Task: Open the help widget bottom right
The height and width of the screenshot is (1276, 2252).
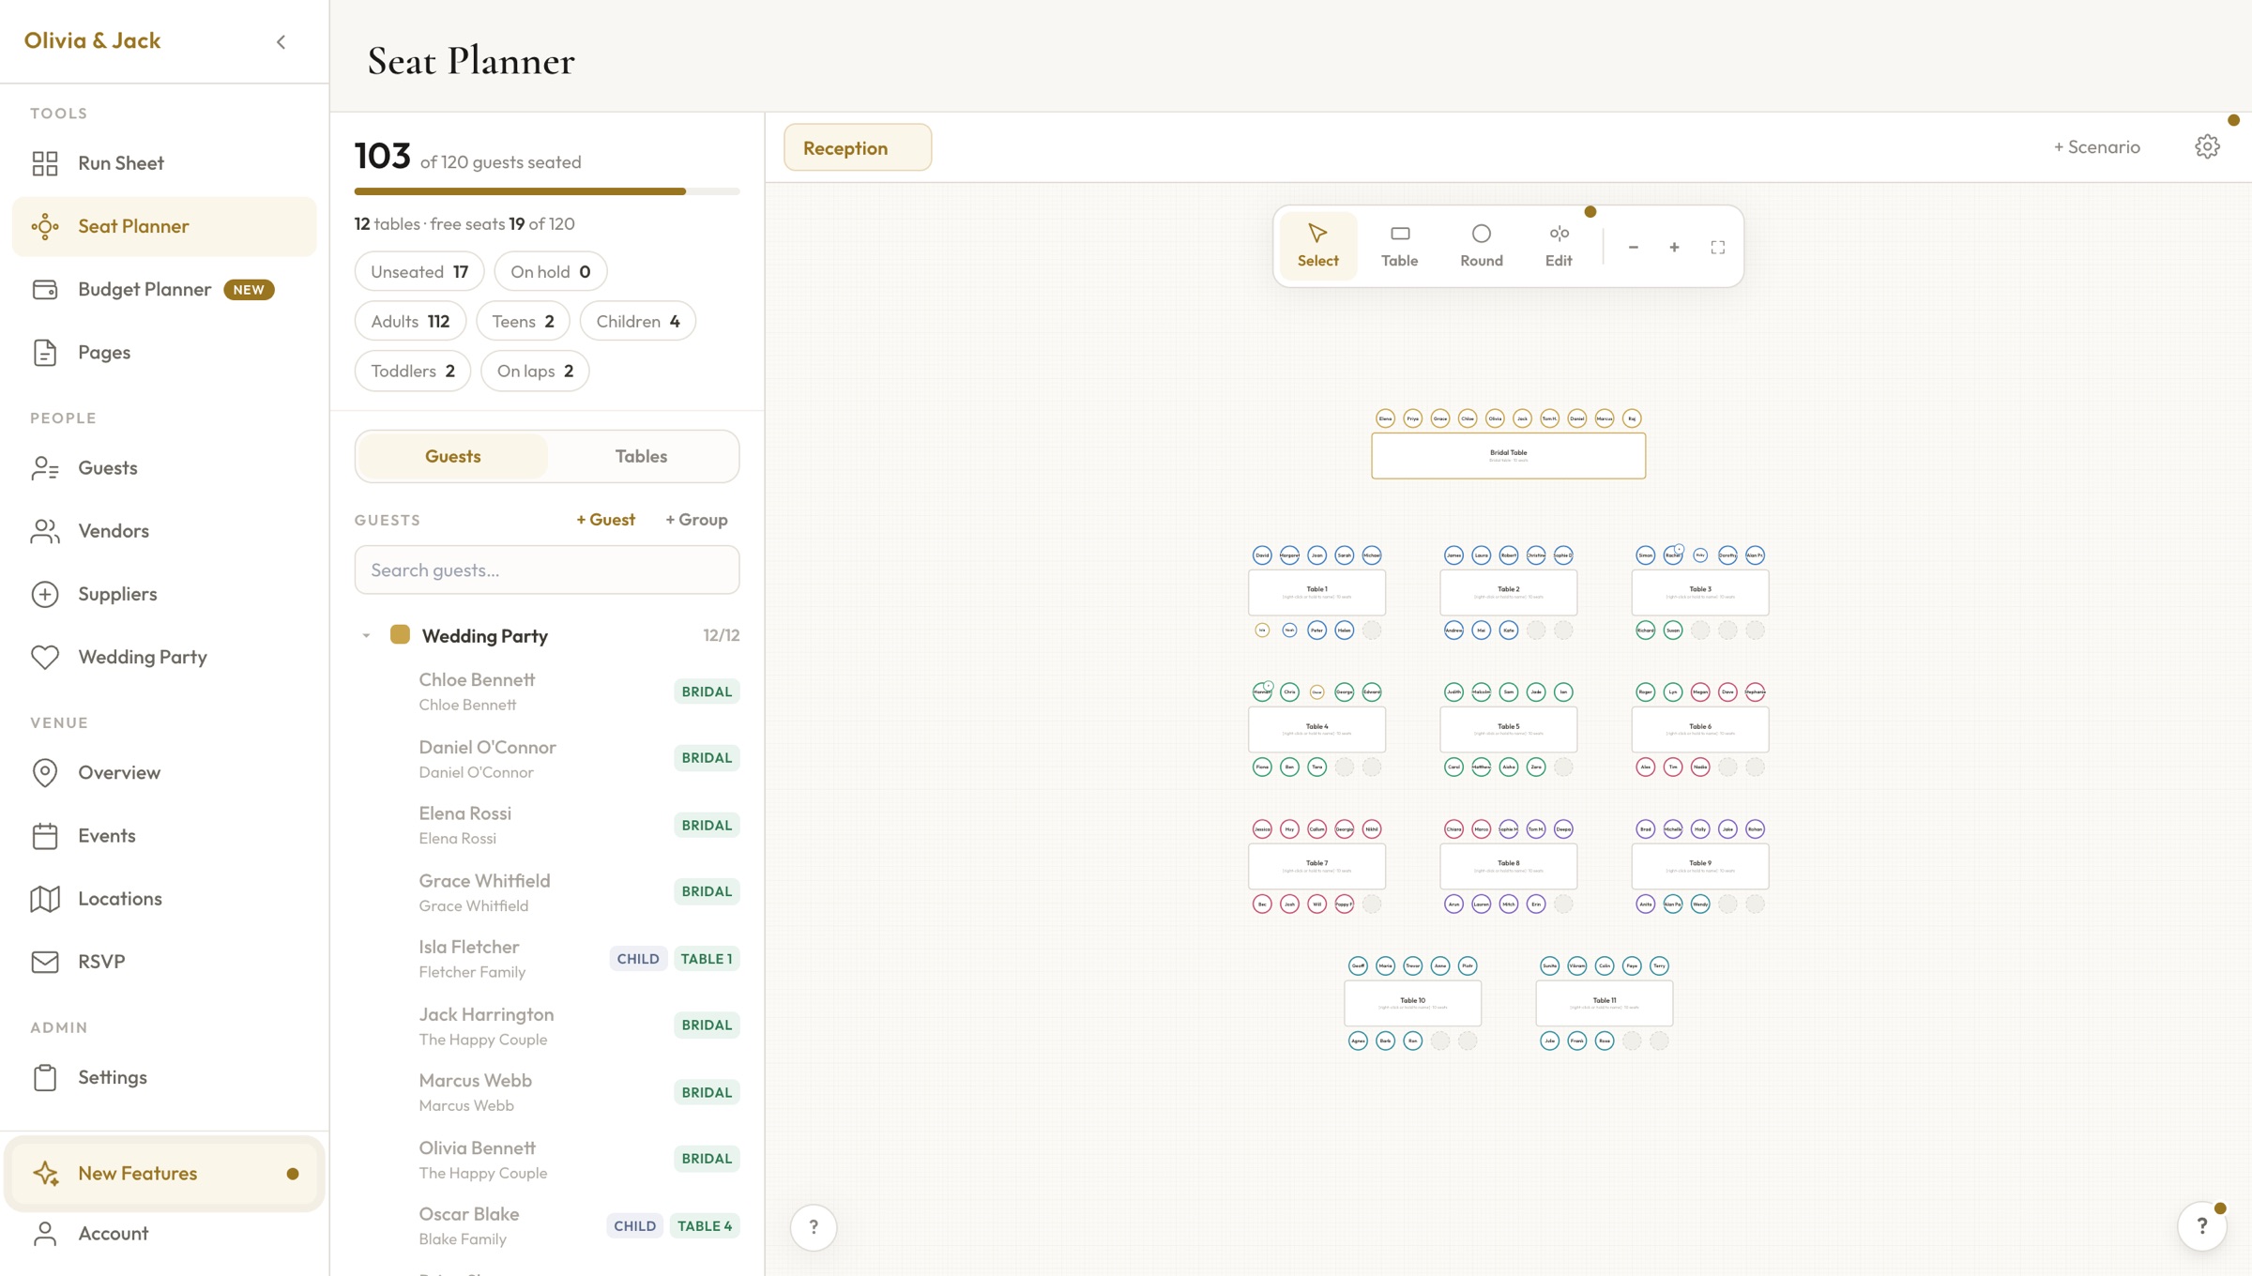Action: 2201,1225
